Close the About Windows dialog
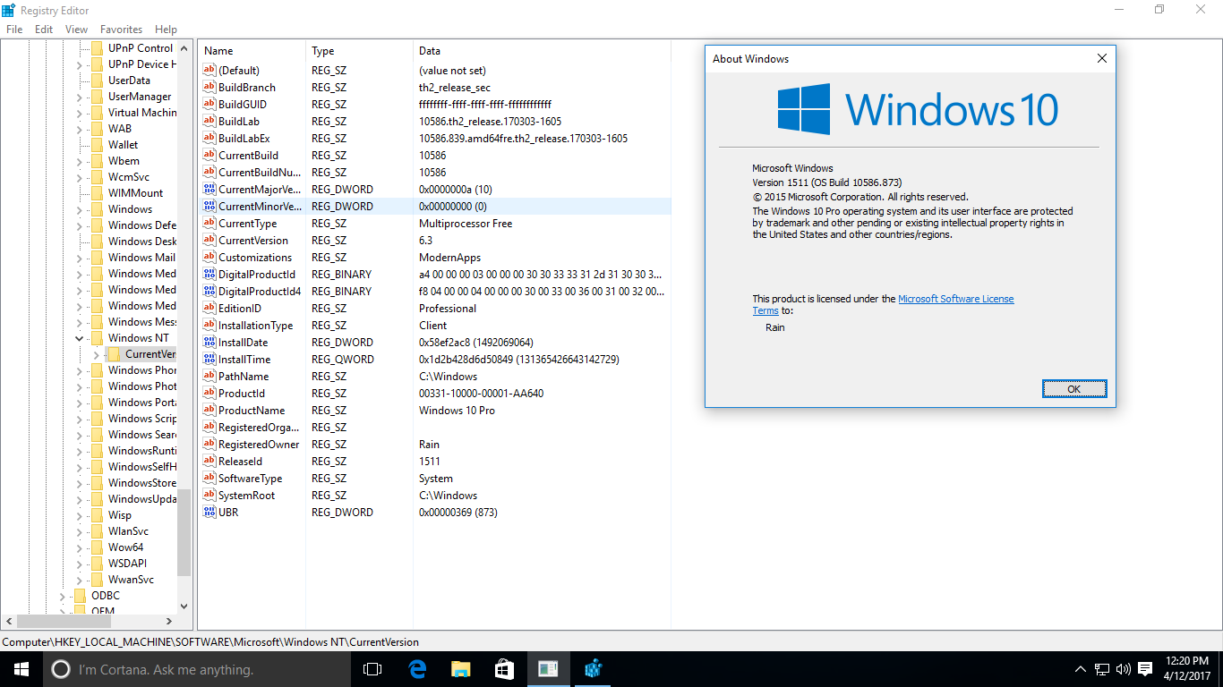The height and width of the screenshot is (687, 1223). [x=1102, y=58]
